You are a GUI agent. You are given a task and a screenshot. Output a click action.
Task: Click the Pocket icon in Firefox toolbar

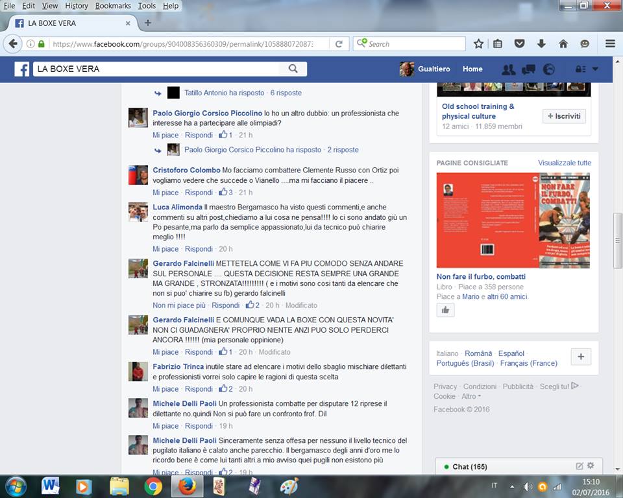coord(520,44)
